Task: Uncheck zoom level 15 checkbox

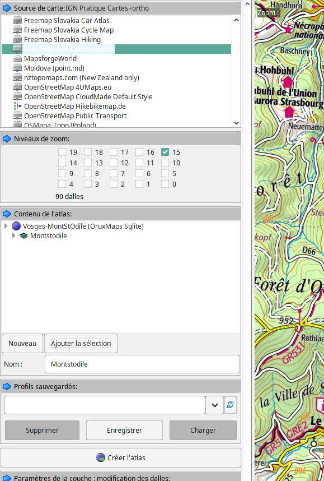Action: (165, 152)
